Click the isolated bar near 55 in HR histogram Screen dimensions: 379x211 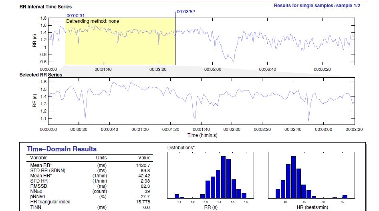(345, 197)
